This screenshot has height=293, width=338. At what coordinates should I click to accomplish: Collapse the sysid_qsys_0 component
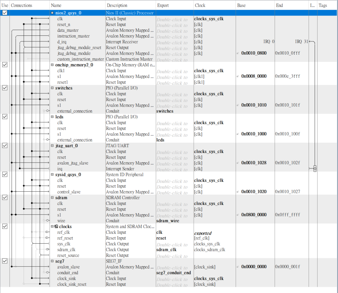(52, 174)
